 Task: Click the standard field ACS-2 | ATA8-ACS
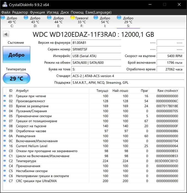coord(128,76)
